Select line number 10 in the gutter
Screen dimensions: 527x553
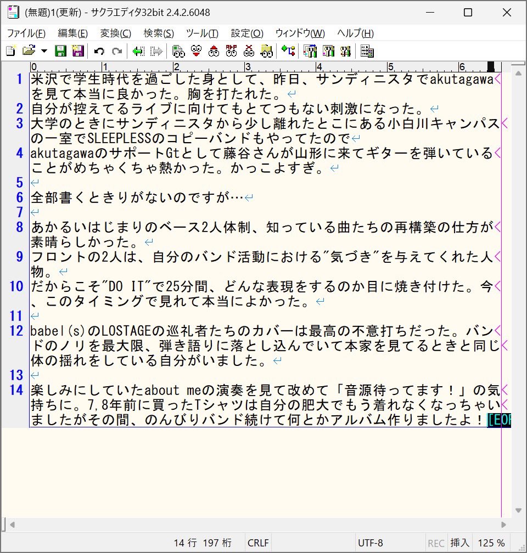click(x=16, y=286)
